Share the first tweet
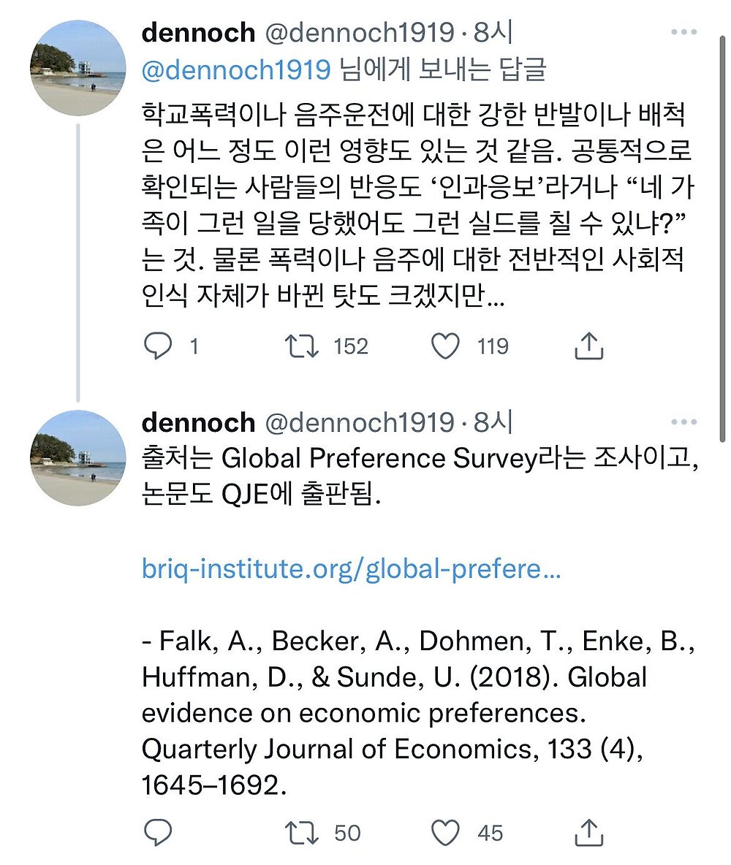Image resolution: width=731 pixels, height=865 pixels. coord(588,346)
